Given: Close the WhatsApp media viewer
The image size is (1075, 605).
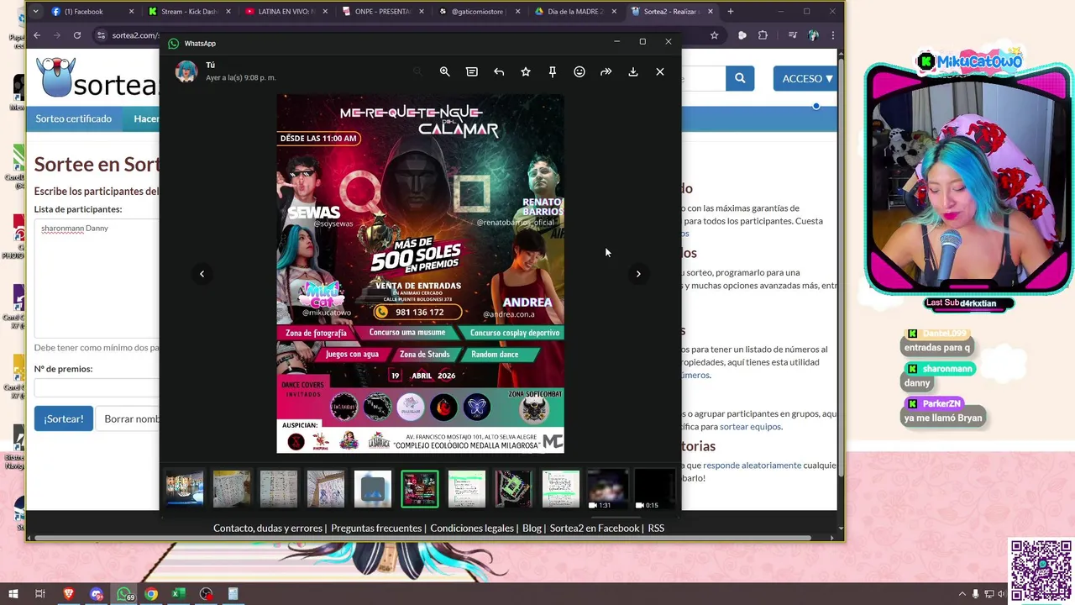Looking at the screenshot, I should [660, 72].
